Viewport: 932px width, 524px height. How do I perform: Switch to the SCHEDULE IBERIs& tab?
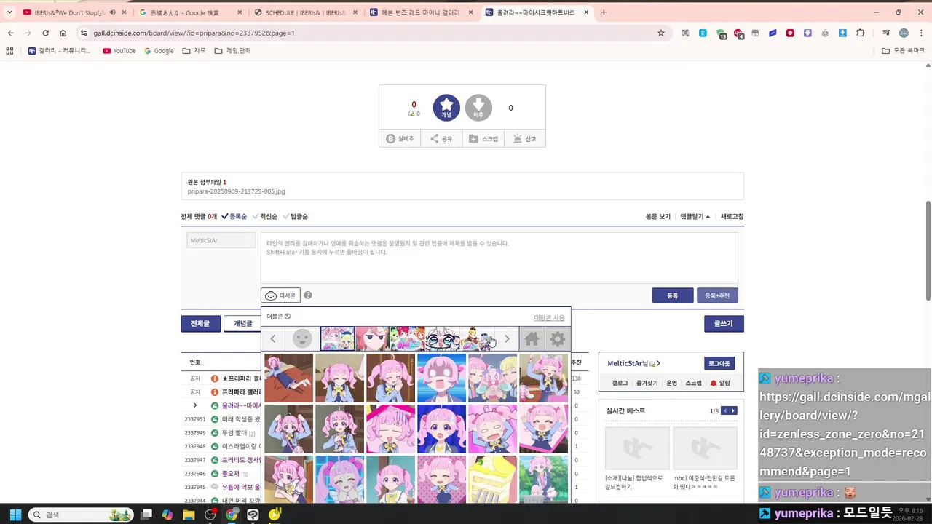305,12
